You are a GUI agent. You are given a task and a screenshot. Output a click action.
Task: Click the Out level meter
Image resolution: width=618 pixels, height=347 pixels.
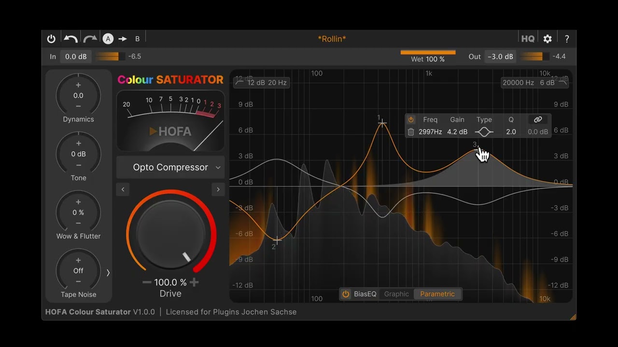point(535,56)
